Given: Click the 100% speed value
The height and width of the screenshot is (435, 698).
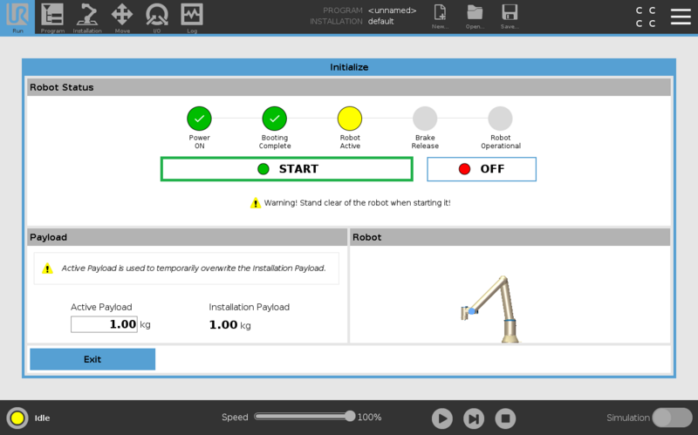Looking at the screenshot, I should pyautogui.click(x=369, y=418).
